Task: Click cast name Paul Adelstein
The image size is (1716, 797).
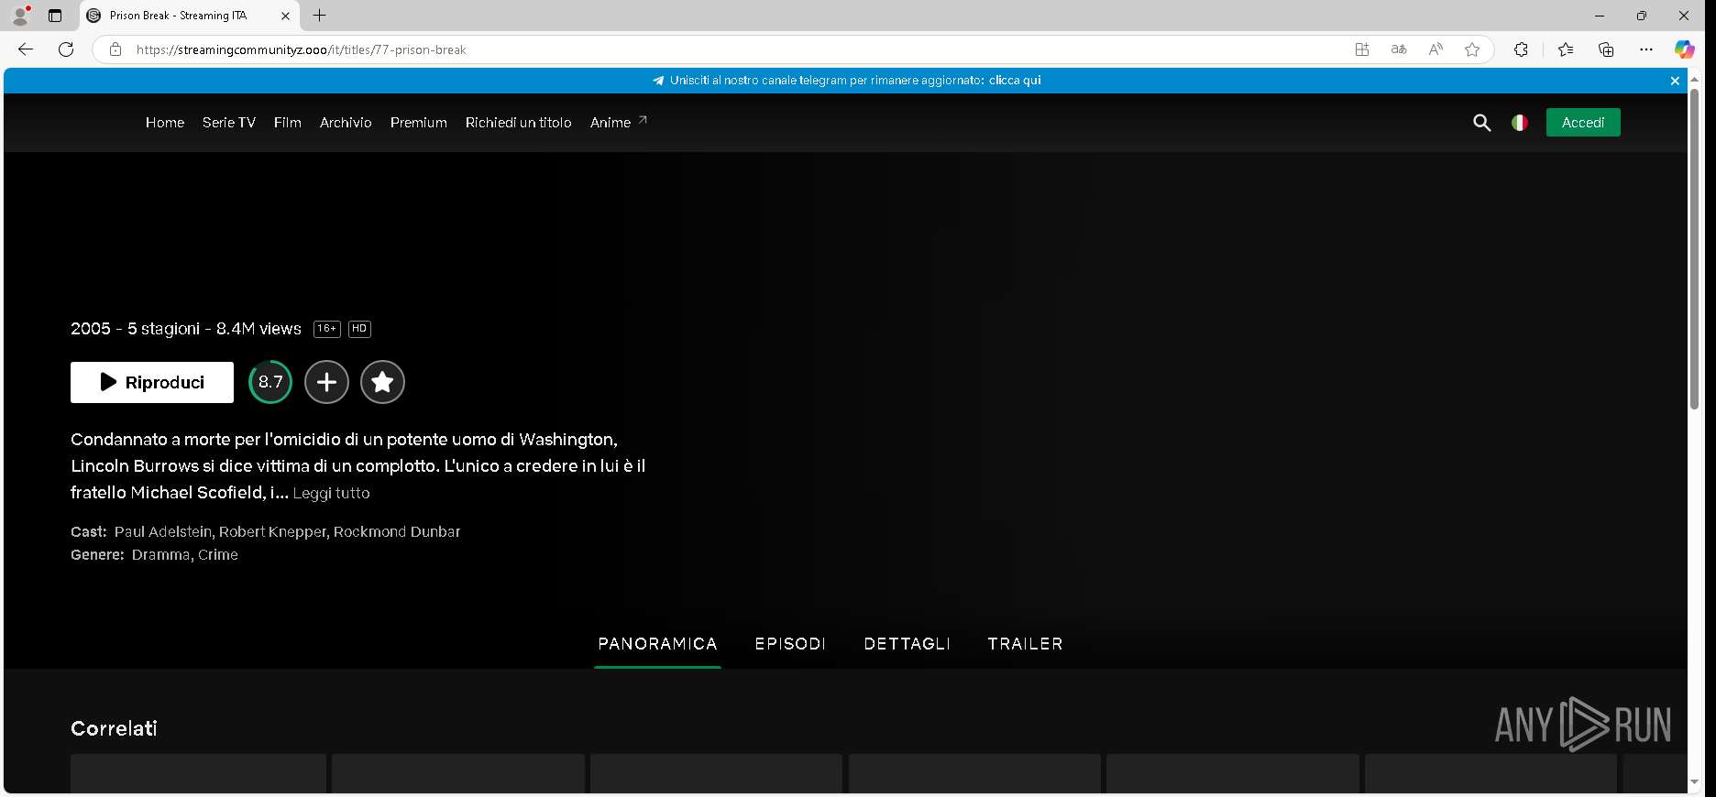Action: pyautogui.click(x=162, y=532)
